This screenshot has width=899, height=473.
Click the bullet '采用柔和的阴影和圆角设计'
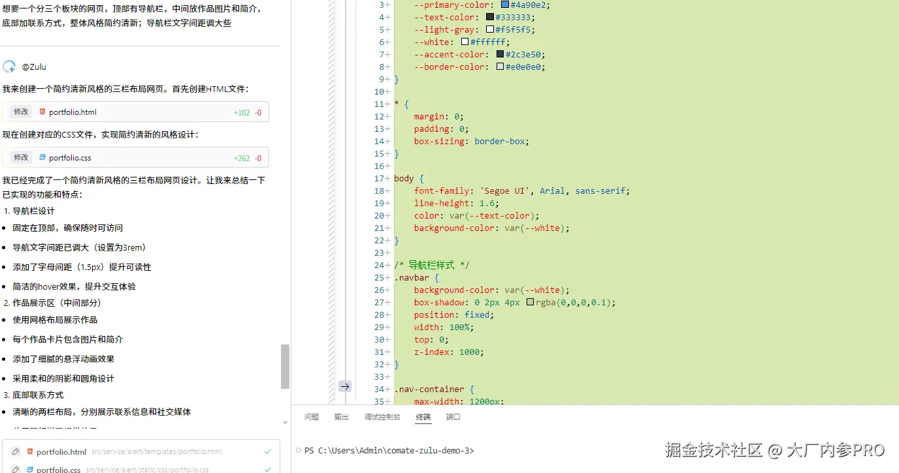coord(63,378)
